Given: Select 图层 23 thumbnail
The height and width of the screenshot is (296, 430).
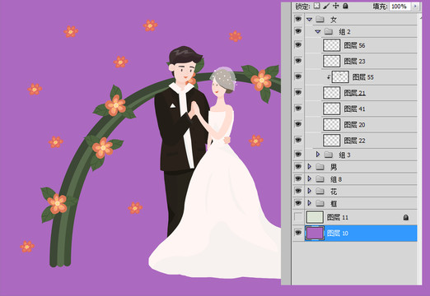Looking at the screenshot, I should 332,61.
